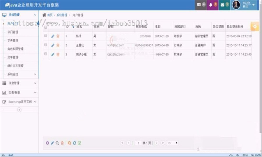Delete the 测试小组 row with the trash icon
262x157 pixels.
58,54
